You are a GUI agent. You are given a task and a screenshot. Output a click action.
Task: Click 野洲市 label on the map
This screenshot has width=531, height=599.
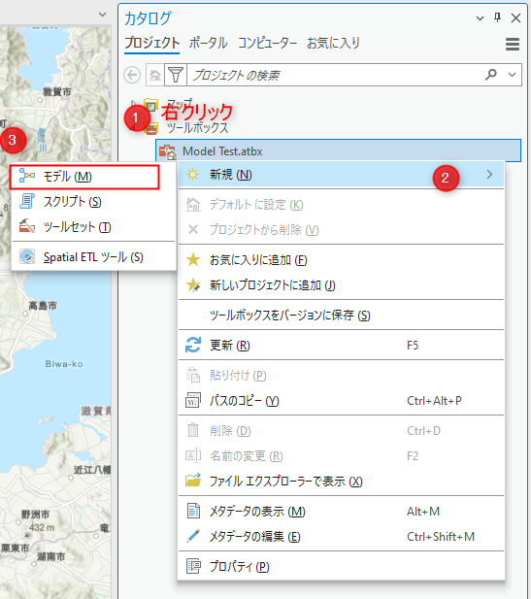tap(35, 515)
